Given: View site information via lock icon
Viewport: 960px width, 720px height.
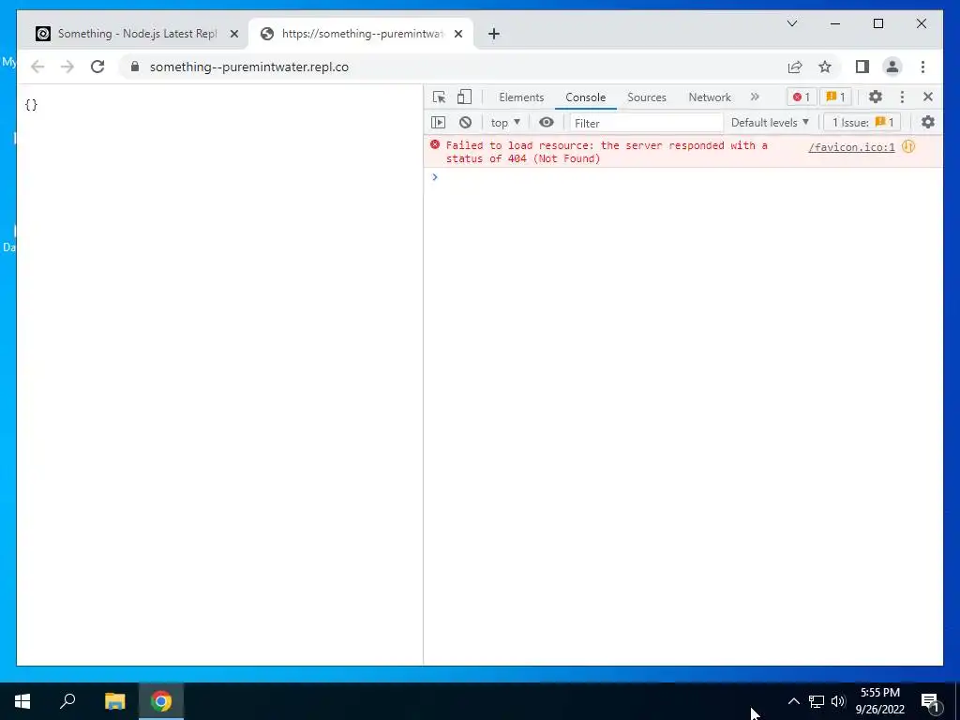Looking at the screenshot, I should [x=135, y=67].
